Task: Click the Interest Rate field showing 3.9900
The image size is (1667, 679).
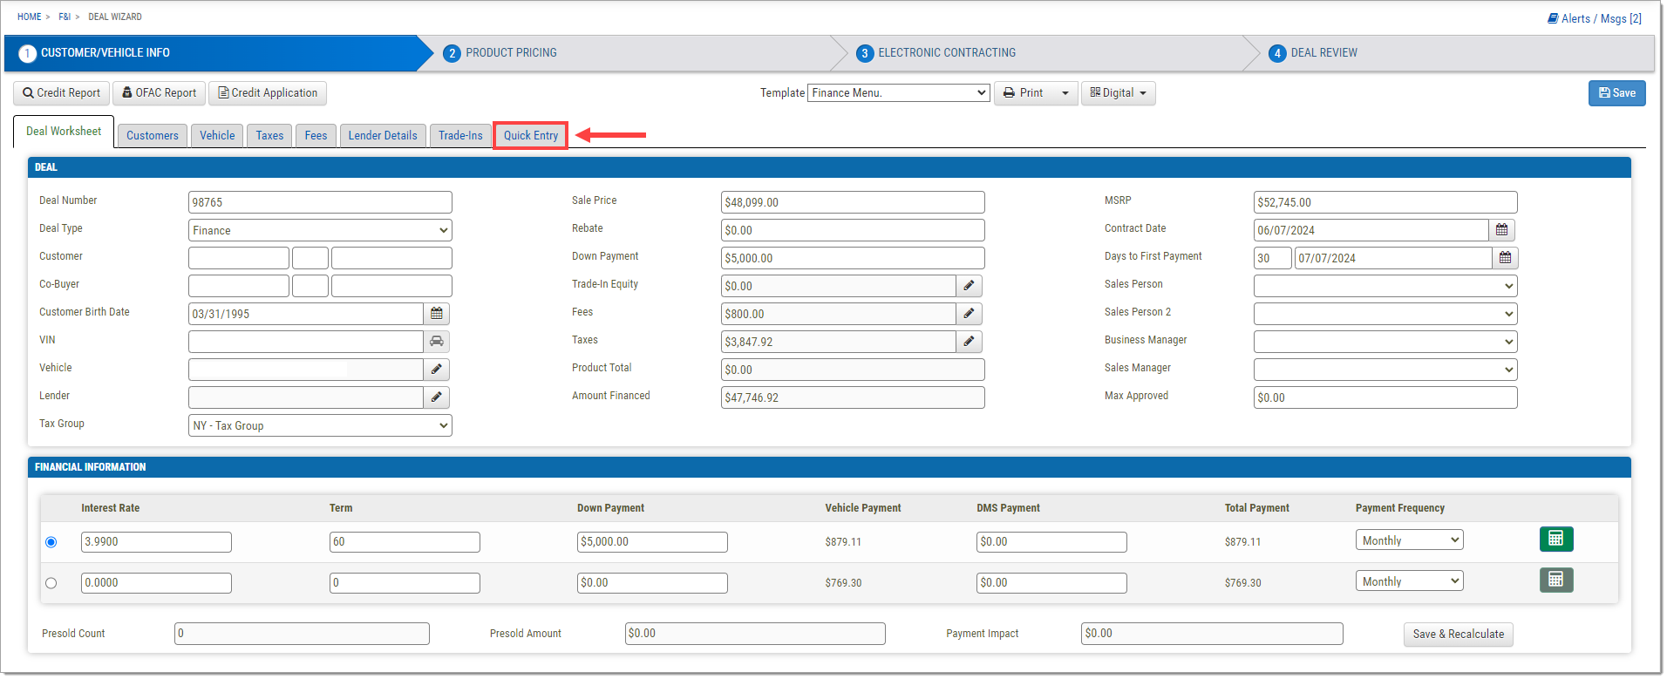Action: 156,542
